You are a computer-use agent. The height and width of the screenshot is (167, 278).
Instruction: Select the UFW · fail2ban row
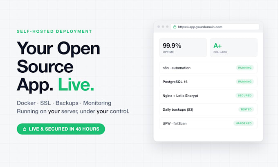(208, 123)
